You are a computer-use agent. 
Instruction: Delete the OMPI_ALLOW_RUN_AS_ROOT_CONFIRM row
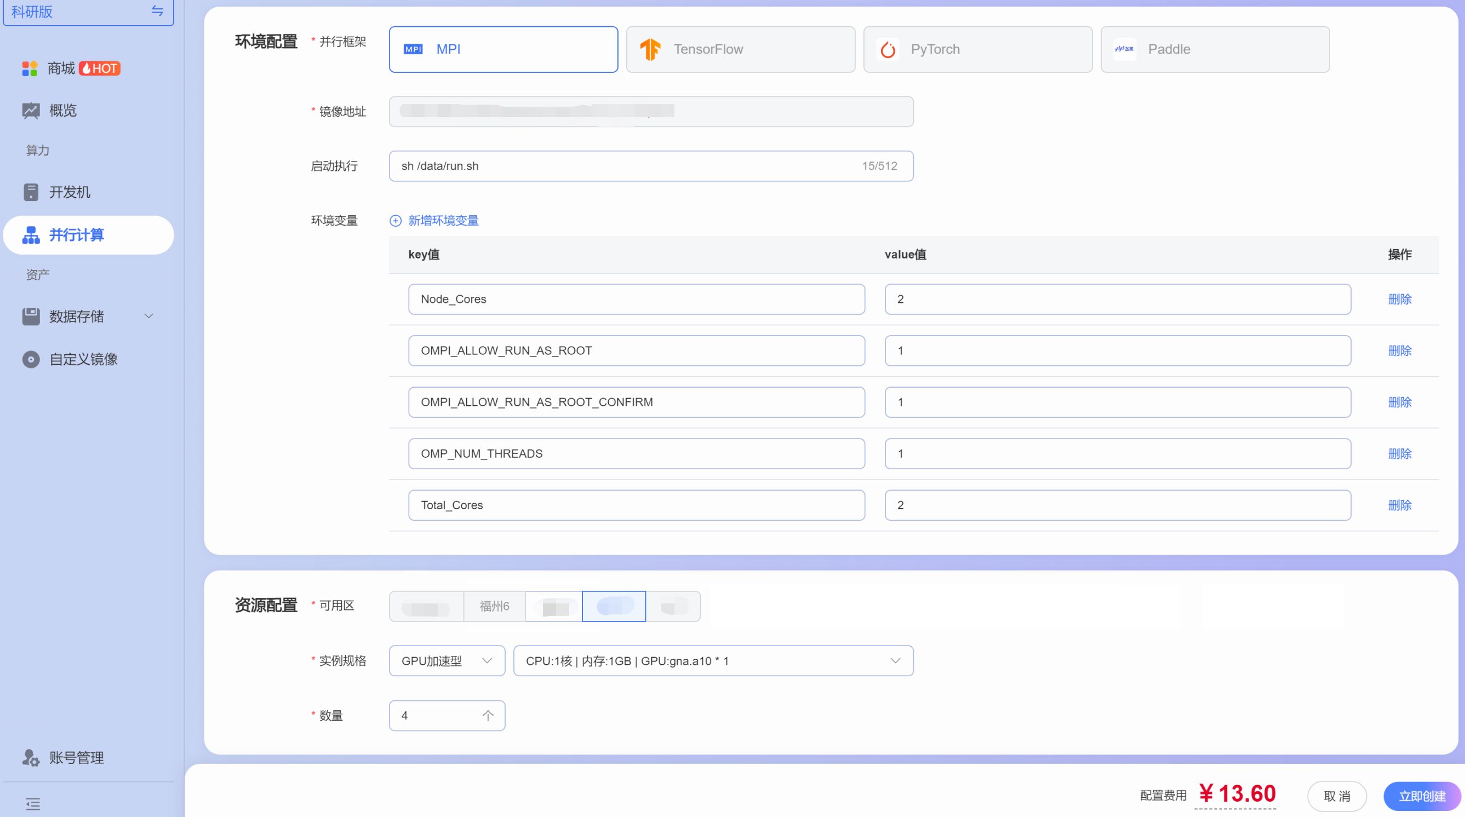click(1400, 402)
